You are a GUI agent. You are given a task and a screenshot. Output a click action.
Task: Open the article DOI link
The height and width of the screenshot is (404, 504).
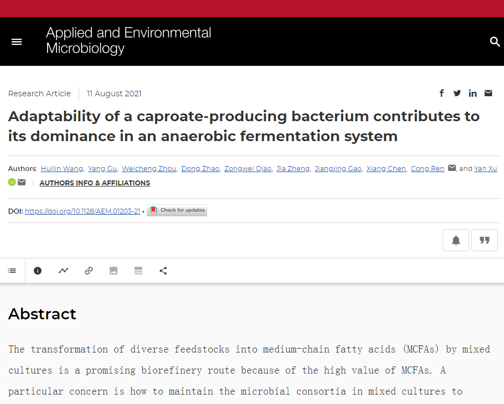click(83, 211)
